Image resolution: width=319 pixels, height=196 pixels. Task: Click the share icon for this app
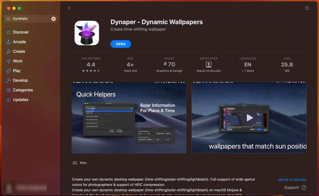pyautogui.click(x=307, y=8)
